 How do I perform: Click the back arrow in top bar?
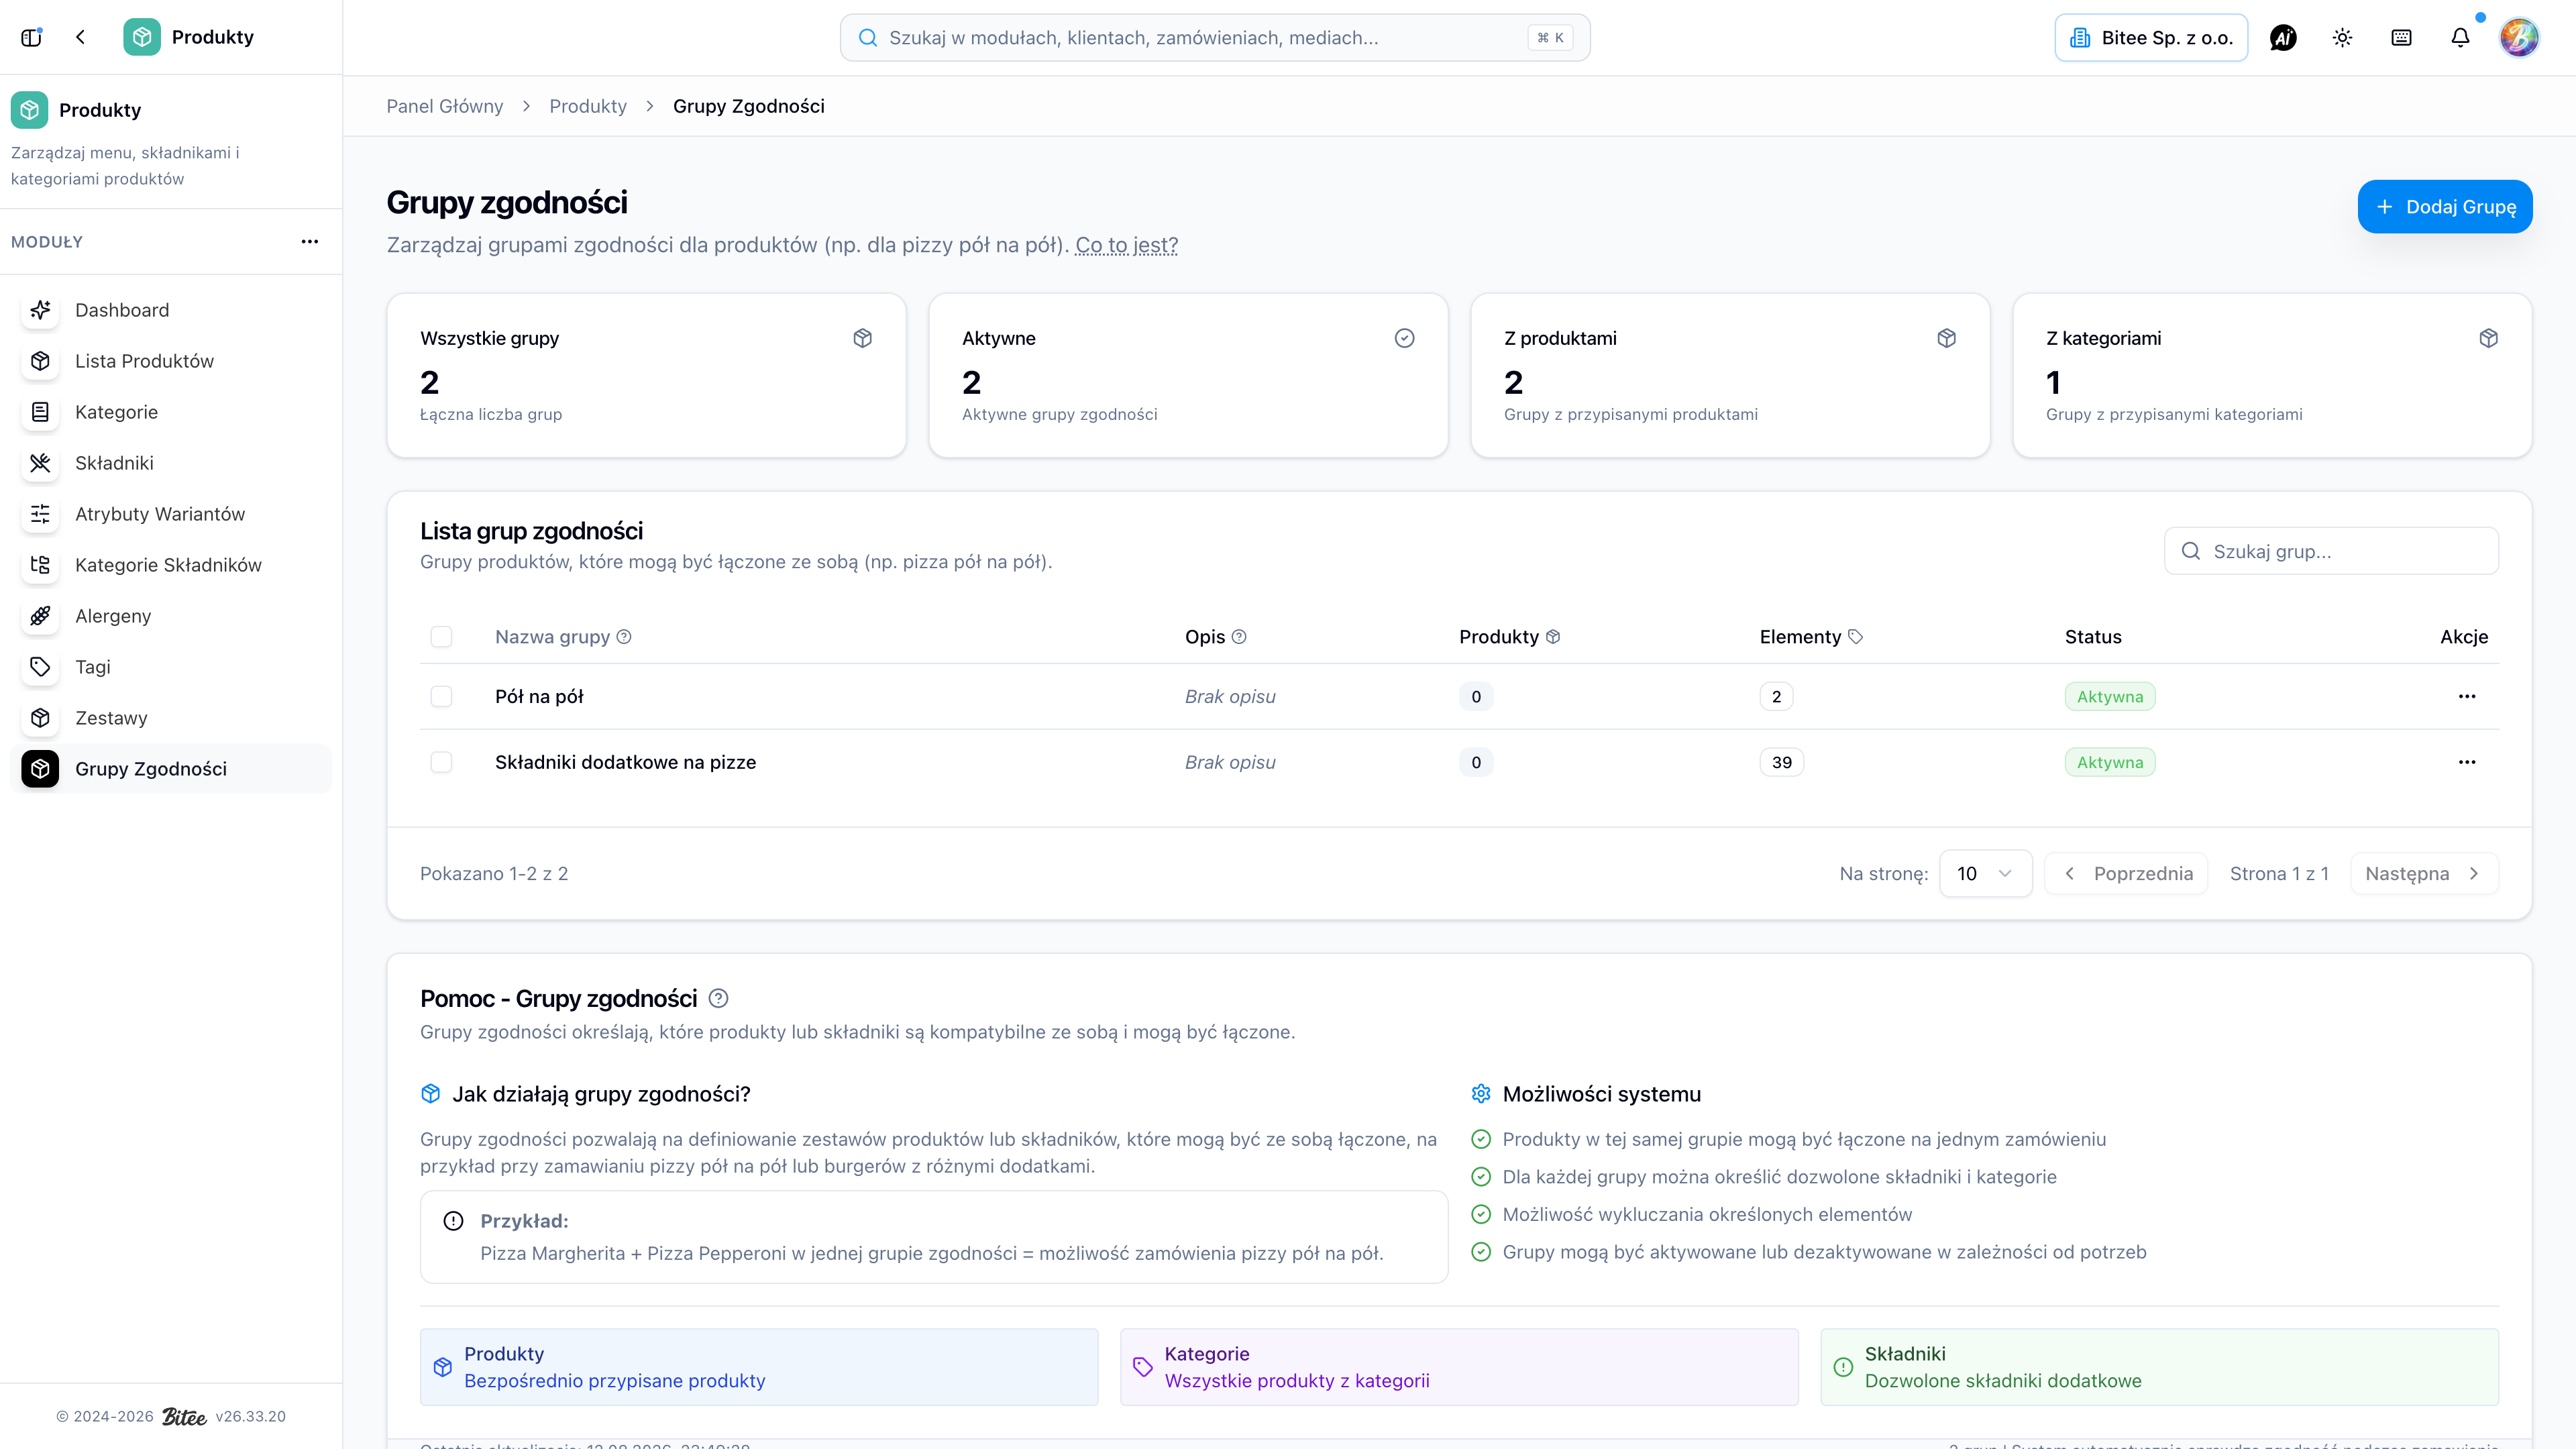(81, 37)
